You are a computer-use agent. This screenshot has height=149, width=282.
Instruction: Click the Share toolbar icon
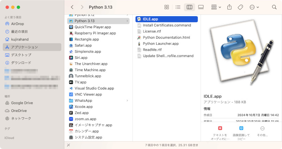click(229, 7)
